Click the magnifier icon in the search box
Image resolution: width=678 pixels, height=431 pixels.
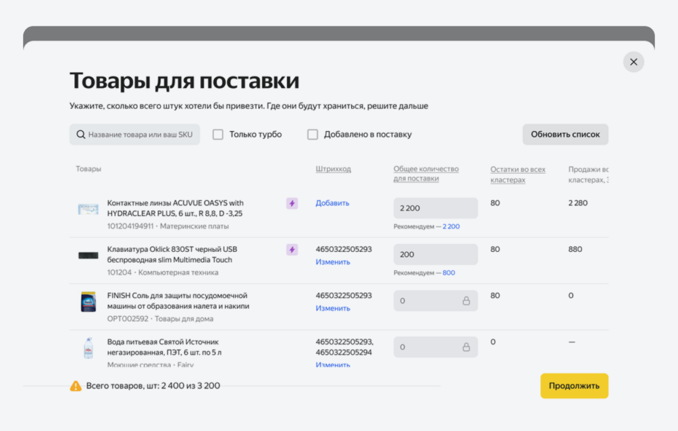click(80, 134)
